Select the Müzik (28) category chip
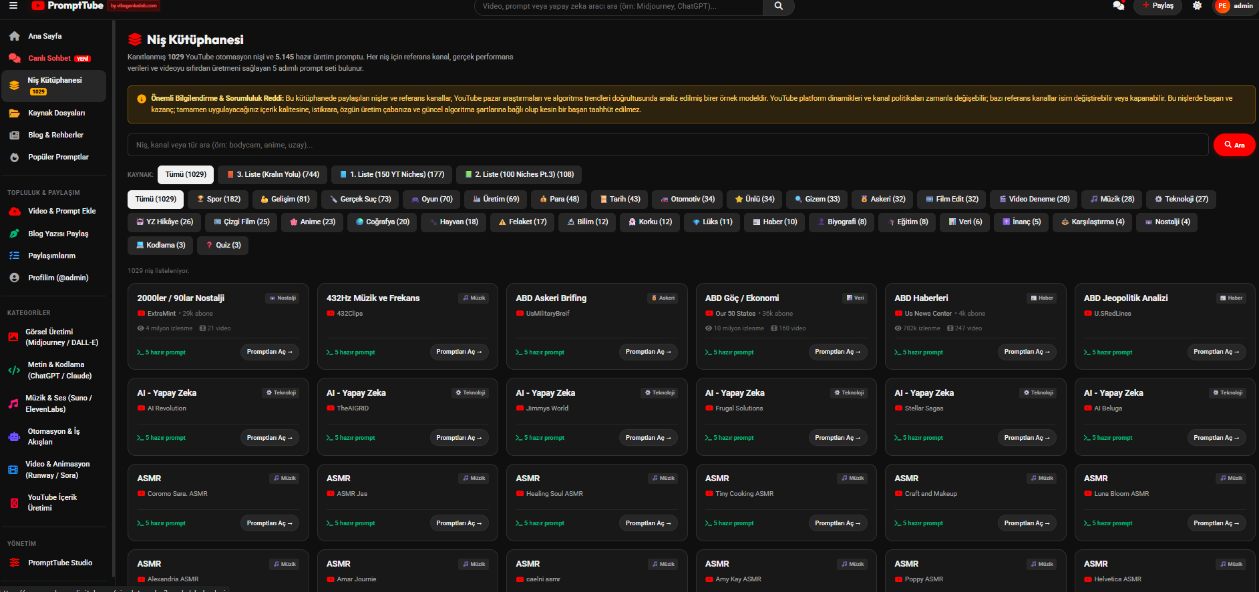This screenshot has height=592, width=1259. coord(1112,199)
